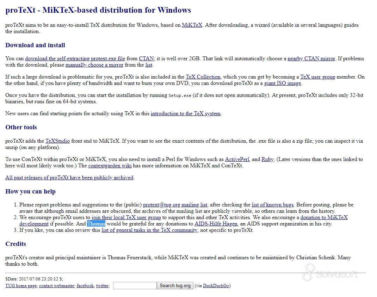
Task: Click the donation to MiKTeX development link
Action: (324, 217)
